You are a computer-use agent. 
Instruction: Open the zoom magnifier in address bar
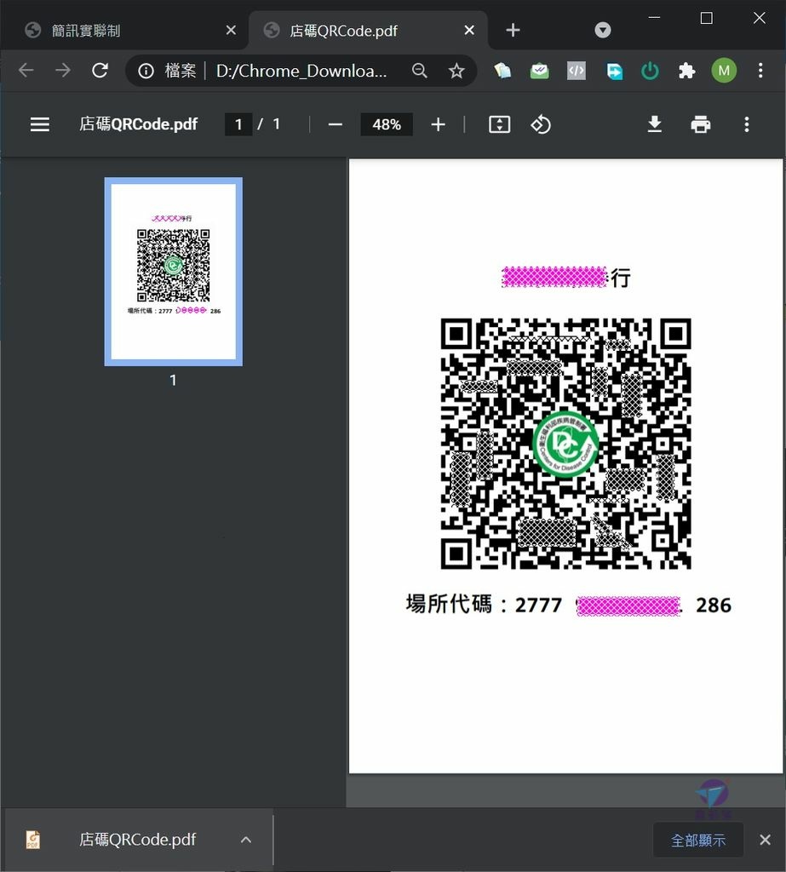420,71
